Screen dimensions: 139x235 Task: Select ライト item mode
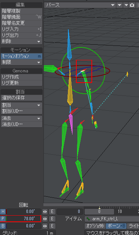pos(133,226)
